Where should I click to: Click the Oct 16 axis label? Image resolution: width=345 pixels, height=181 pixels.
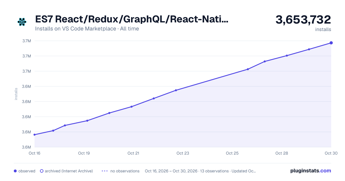pyautogui.click(x=34, y=153)
